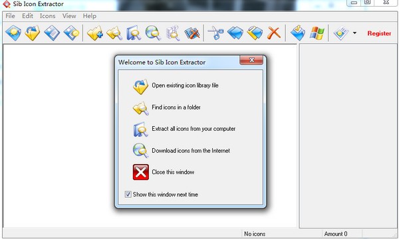Click the Paste clipboard toolbar icon
The image size is (399, 239).
(x=255, y=33)
